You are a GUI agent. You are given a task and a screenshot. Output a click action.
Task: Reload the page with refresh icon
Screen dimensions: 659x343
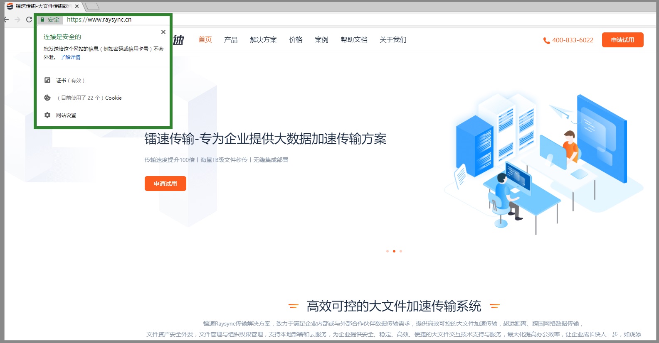(29, 20)
